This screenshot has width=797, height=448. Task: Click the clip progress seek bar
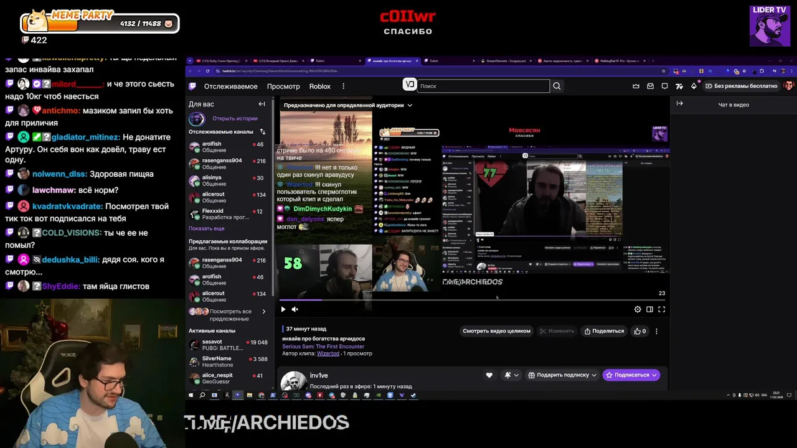473,300
